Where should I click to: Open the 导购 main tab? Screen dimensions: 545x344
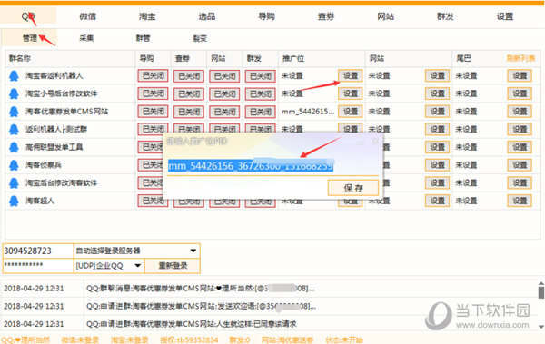click(266, 16)
